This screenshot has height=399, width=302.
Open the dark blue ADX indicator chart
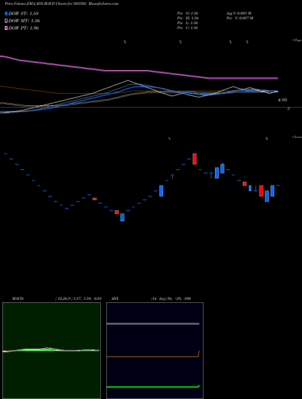[x=155, y=351]
